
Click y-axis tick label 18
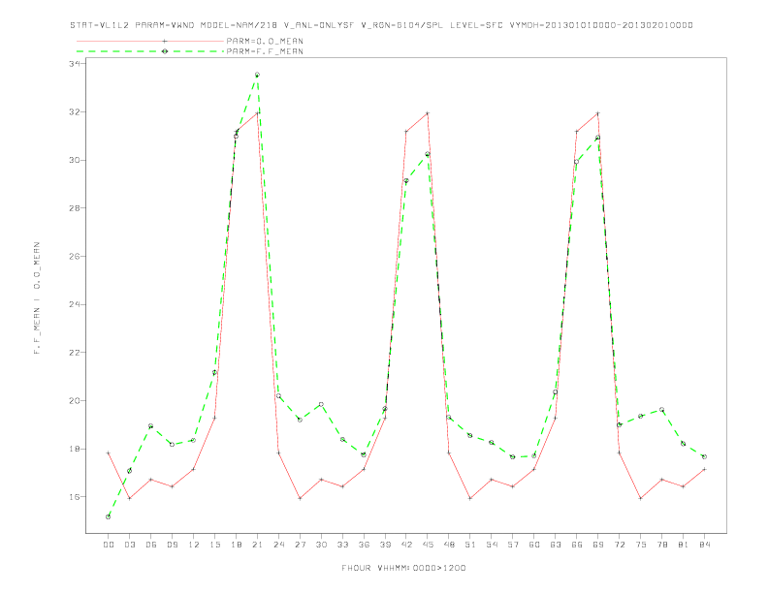pyautogui.click(x=75, y=449)
